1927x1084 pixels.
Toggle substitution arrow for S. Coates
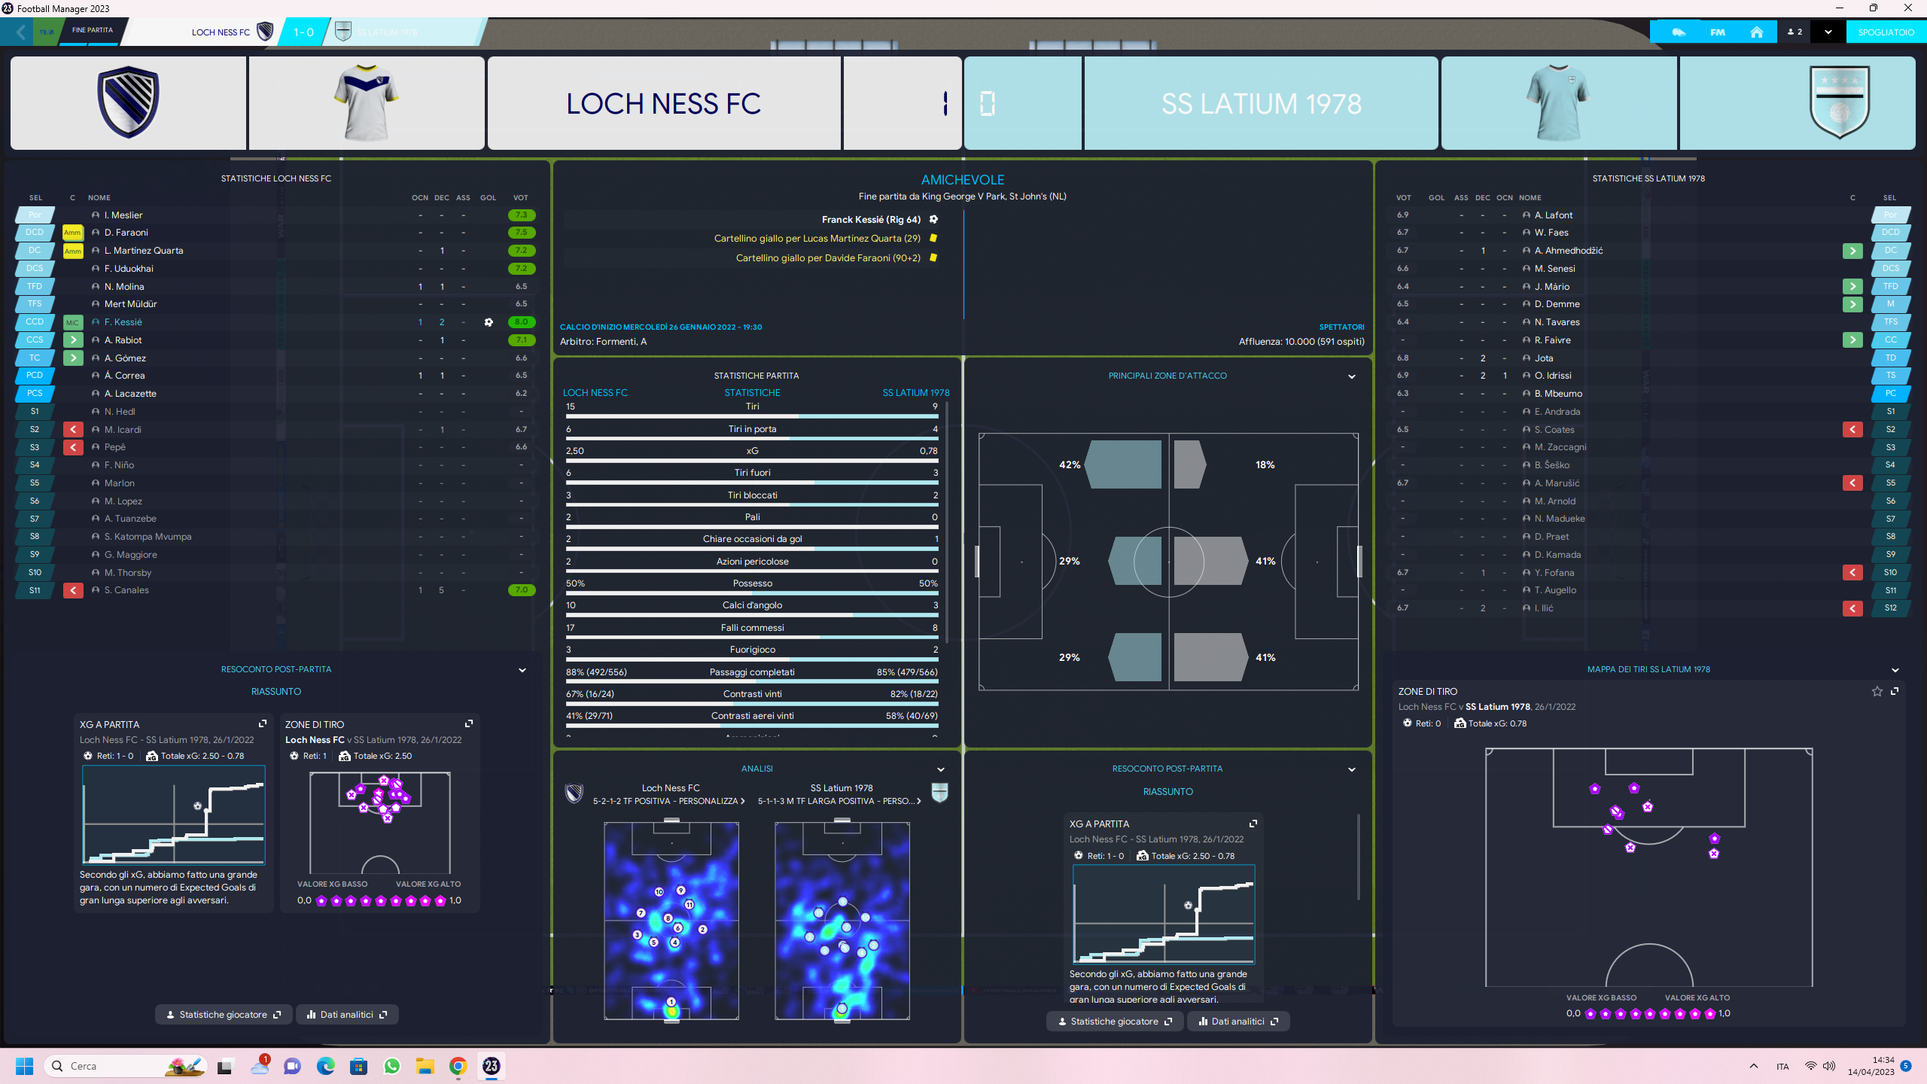click(1852, 429)
